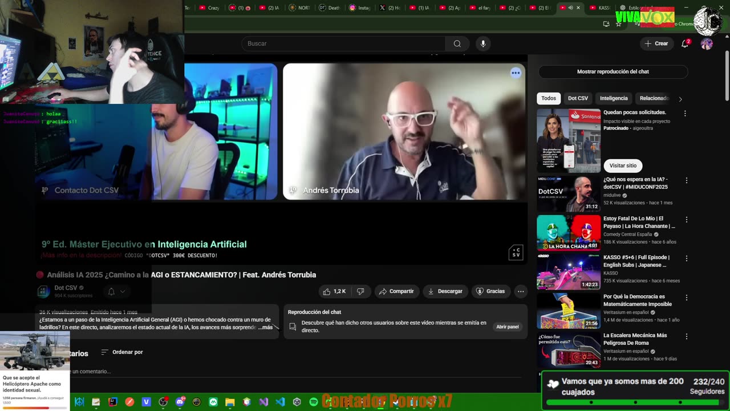The image size is (730, 411).
Task: Switch to the el fary browser tab
Action: 481,7
